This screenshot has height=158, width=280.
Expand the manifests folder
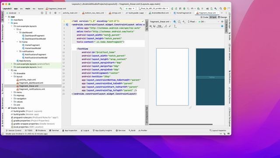pos(9,20)
